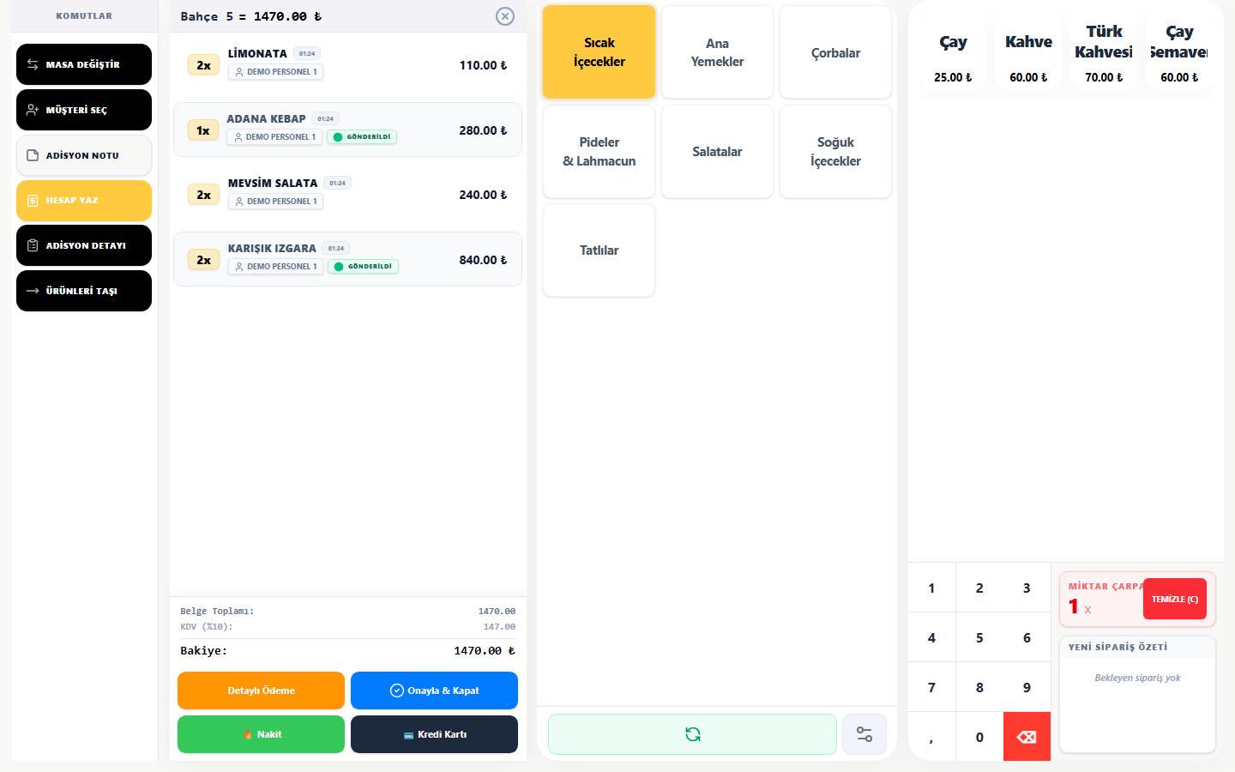1235x772 pixels.
Task: Switch to Çorbalar category
Action: click(835, 52)
